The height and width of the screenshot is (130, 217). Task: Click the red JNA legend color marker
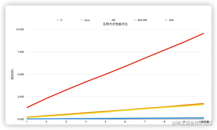point(166,20)
